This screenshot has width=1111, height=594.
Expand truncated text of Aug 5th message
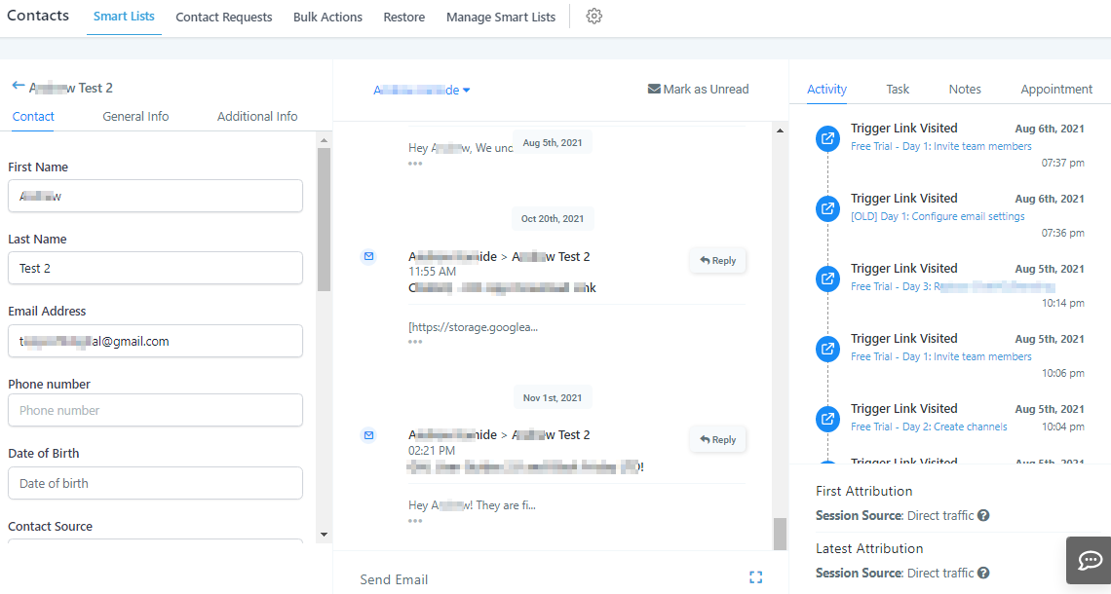pos(415,163)
